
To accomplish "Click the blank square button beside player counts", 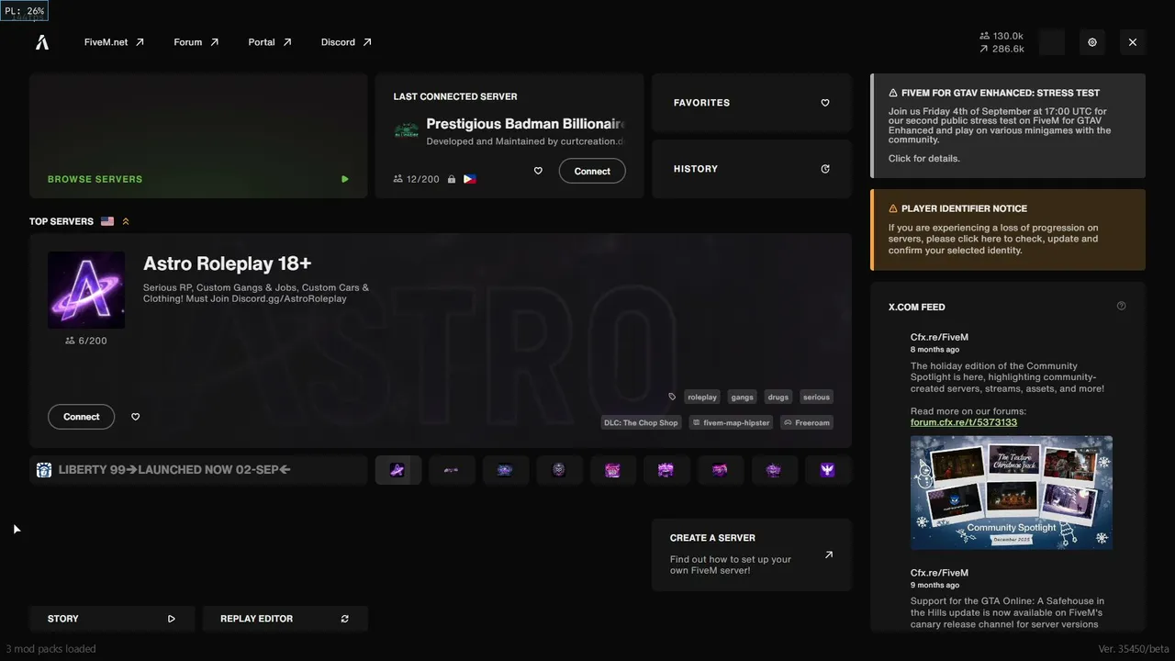I will pos(1052,42).
